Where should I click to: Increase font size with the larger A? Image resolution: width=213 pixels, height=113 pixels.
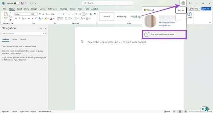pyautogui.click(x=40, y=14)
